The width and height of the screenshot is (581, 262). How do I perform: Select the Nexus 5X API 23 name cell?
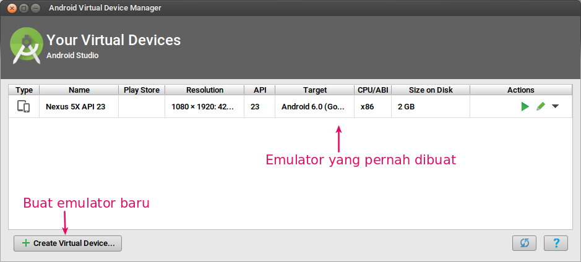pos(79,107)
